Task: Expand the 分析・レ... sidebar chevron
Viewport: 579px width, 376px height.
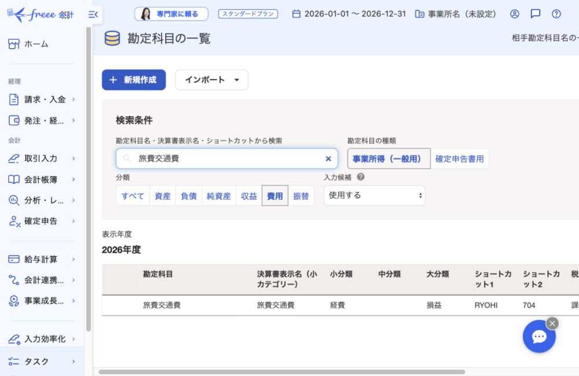Action: (74, 200)
